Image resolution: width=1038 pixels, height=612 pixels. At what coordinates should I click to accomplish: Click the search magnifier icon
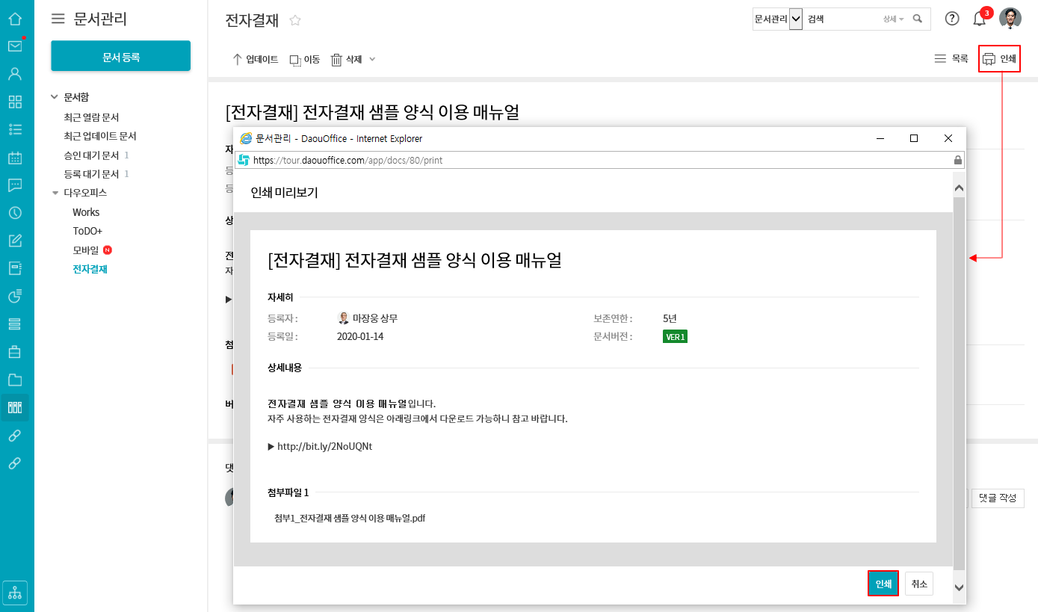click(918, 19)
